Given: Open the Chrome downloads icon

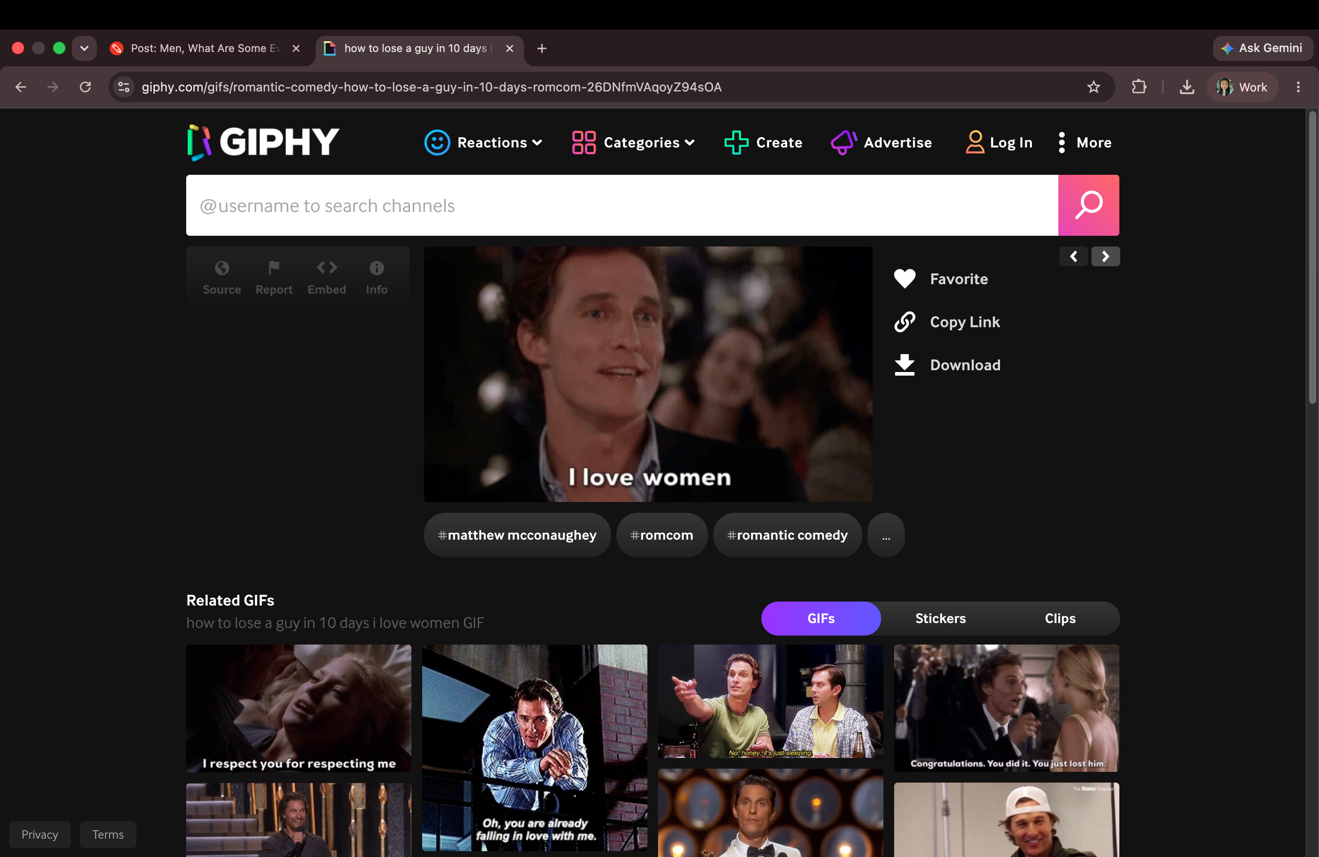Looking at the screenshot, I should click(1187, 87).
